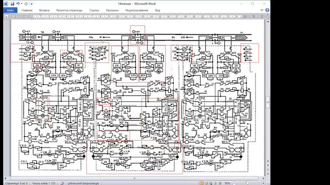Click the horizontal scrollbar right arrow
330x185 pixels.
click(x=263, y=178)
